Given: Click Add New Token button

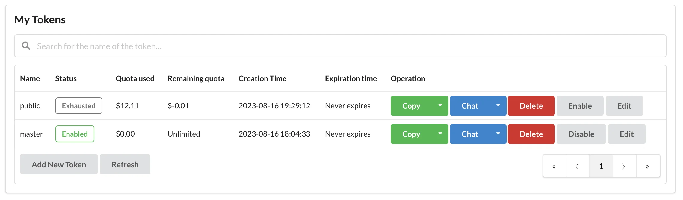Looking at the screenshot, I should click(59, 164).
